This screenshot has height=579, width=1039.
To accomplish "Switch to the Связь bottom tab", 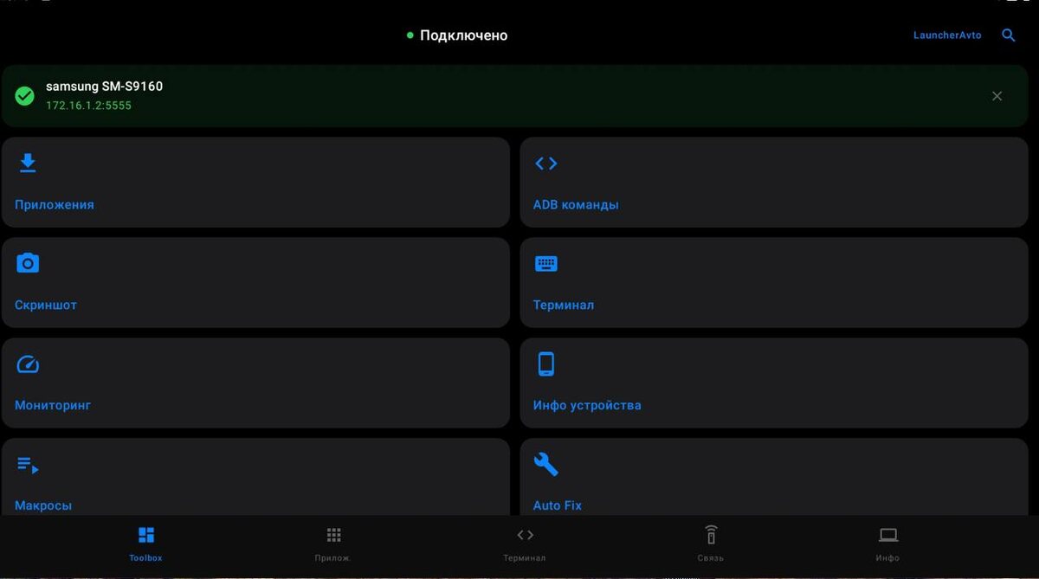I will pos(711,544).
